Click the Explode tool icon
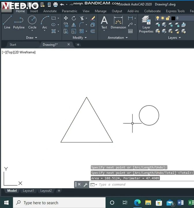The width and height of the screenshot is (194, 208). pos(93,25)
